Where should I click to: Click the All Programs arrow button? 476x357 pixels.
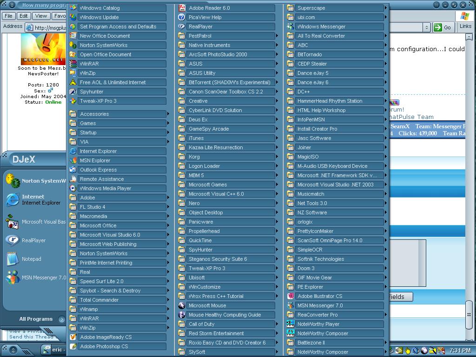[x=62, y=319]
